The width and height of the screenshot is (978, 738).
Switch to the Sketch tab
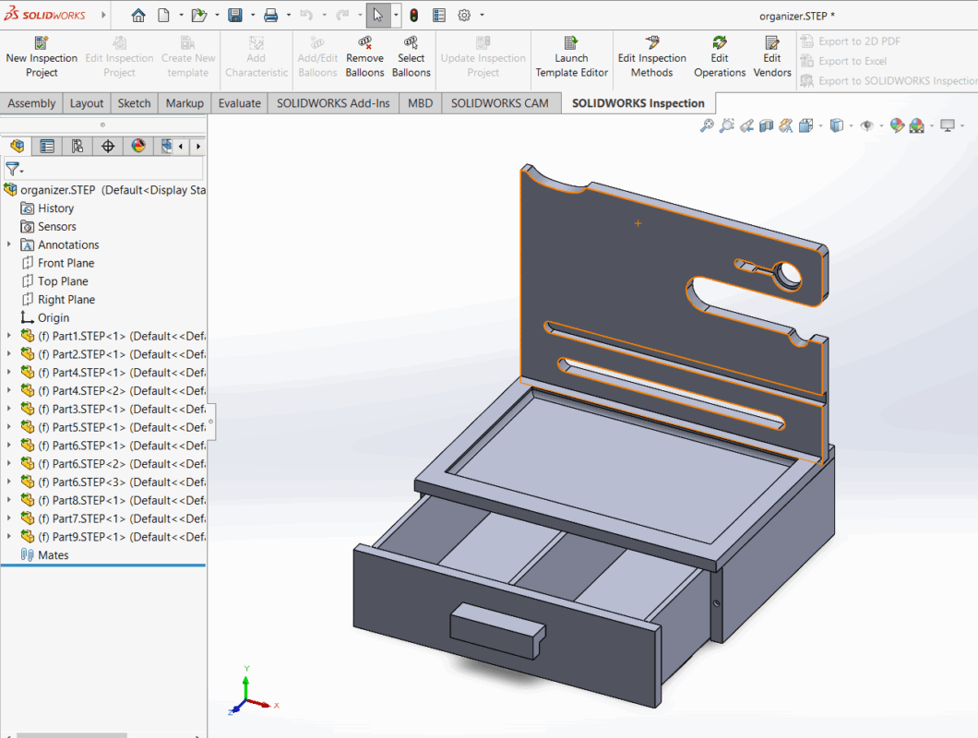(x=134, y=103)
